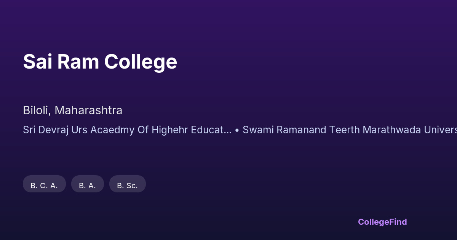The width and height of the screenshot is (457, 240).
Task: Click the Sai Ram College title
Action: (100, 62)
